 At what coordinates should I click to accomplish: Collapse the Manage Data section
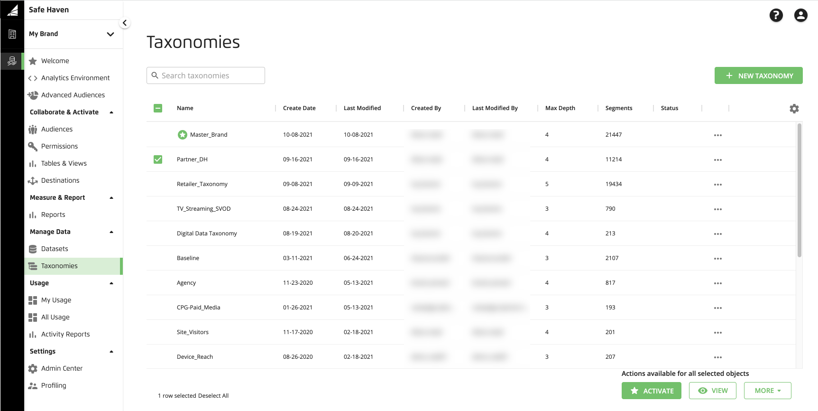coord(111,232)
